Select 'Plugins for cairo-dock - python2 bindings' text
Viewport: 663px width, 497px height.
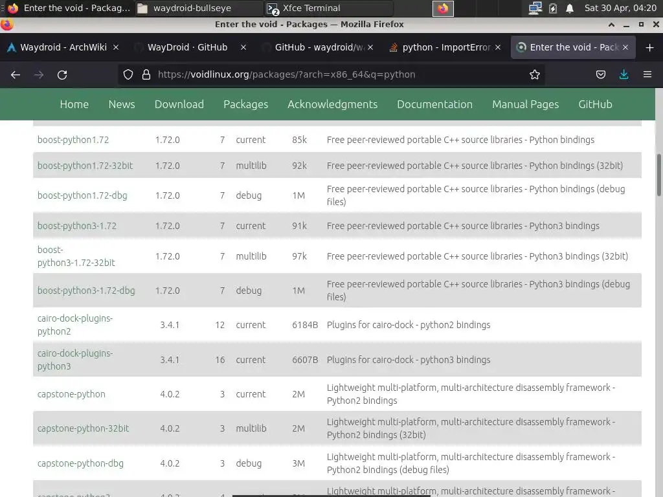coord(409,325)
